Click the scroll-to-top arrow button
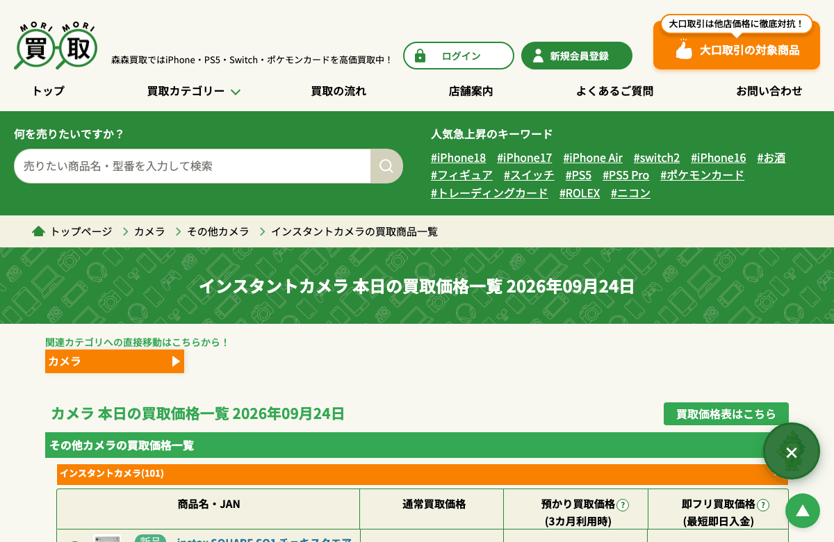 click(803, 511)
